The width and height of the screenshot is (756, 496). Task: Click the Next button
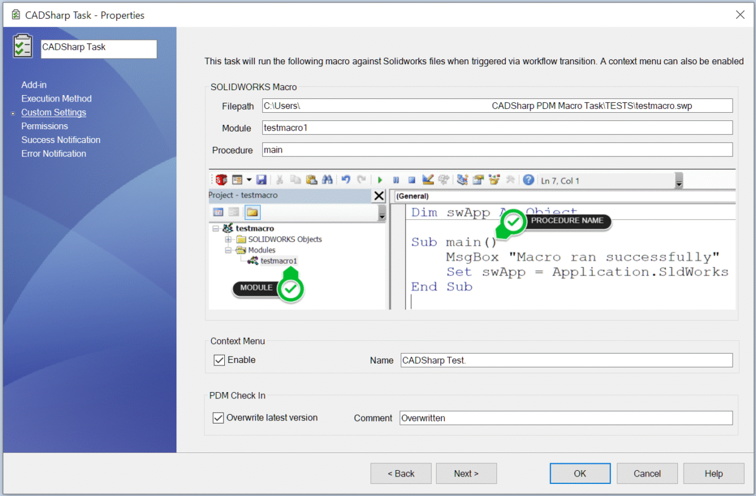pos(466,473)
